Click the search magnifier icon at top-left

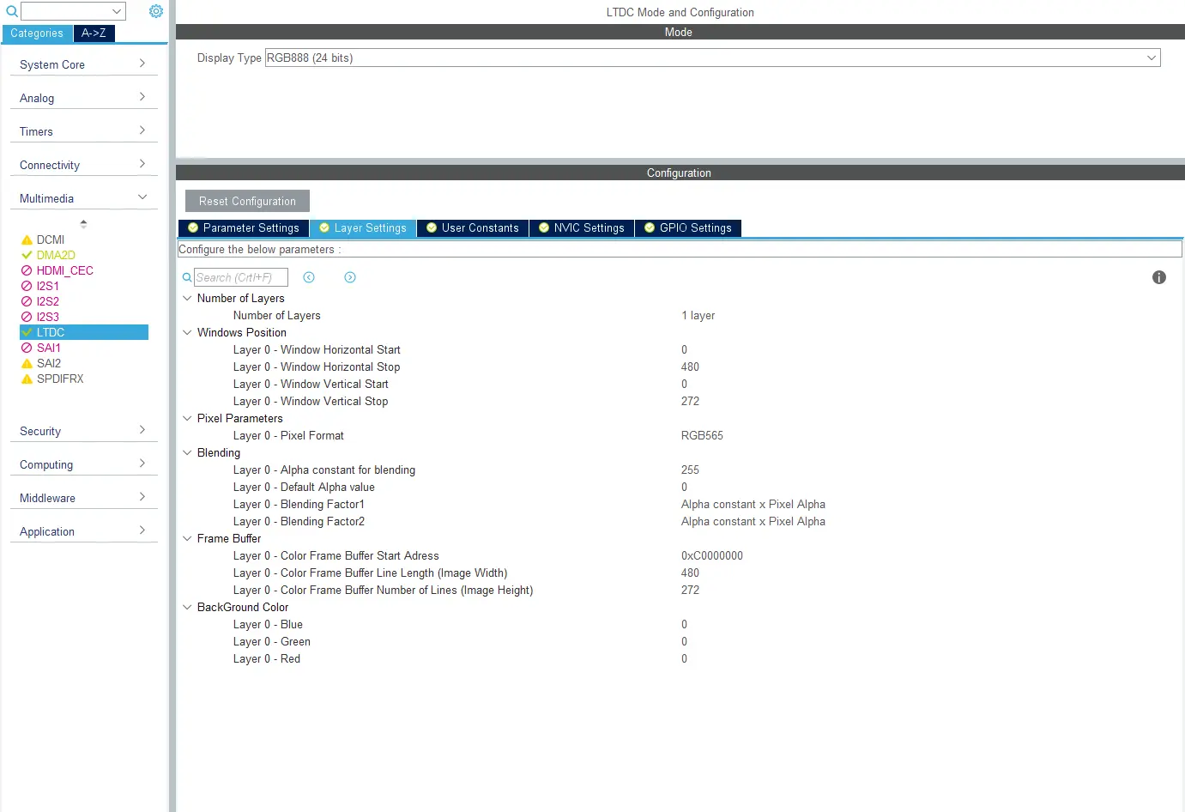point(11,11)
